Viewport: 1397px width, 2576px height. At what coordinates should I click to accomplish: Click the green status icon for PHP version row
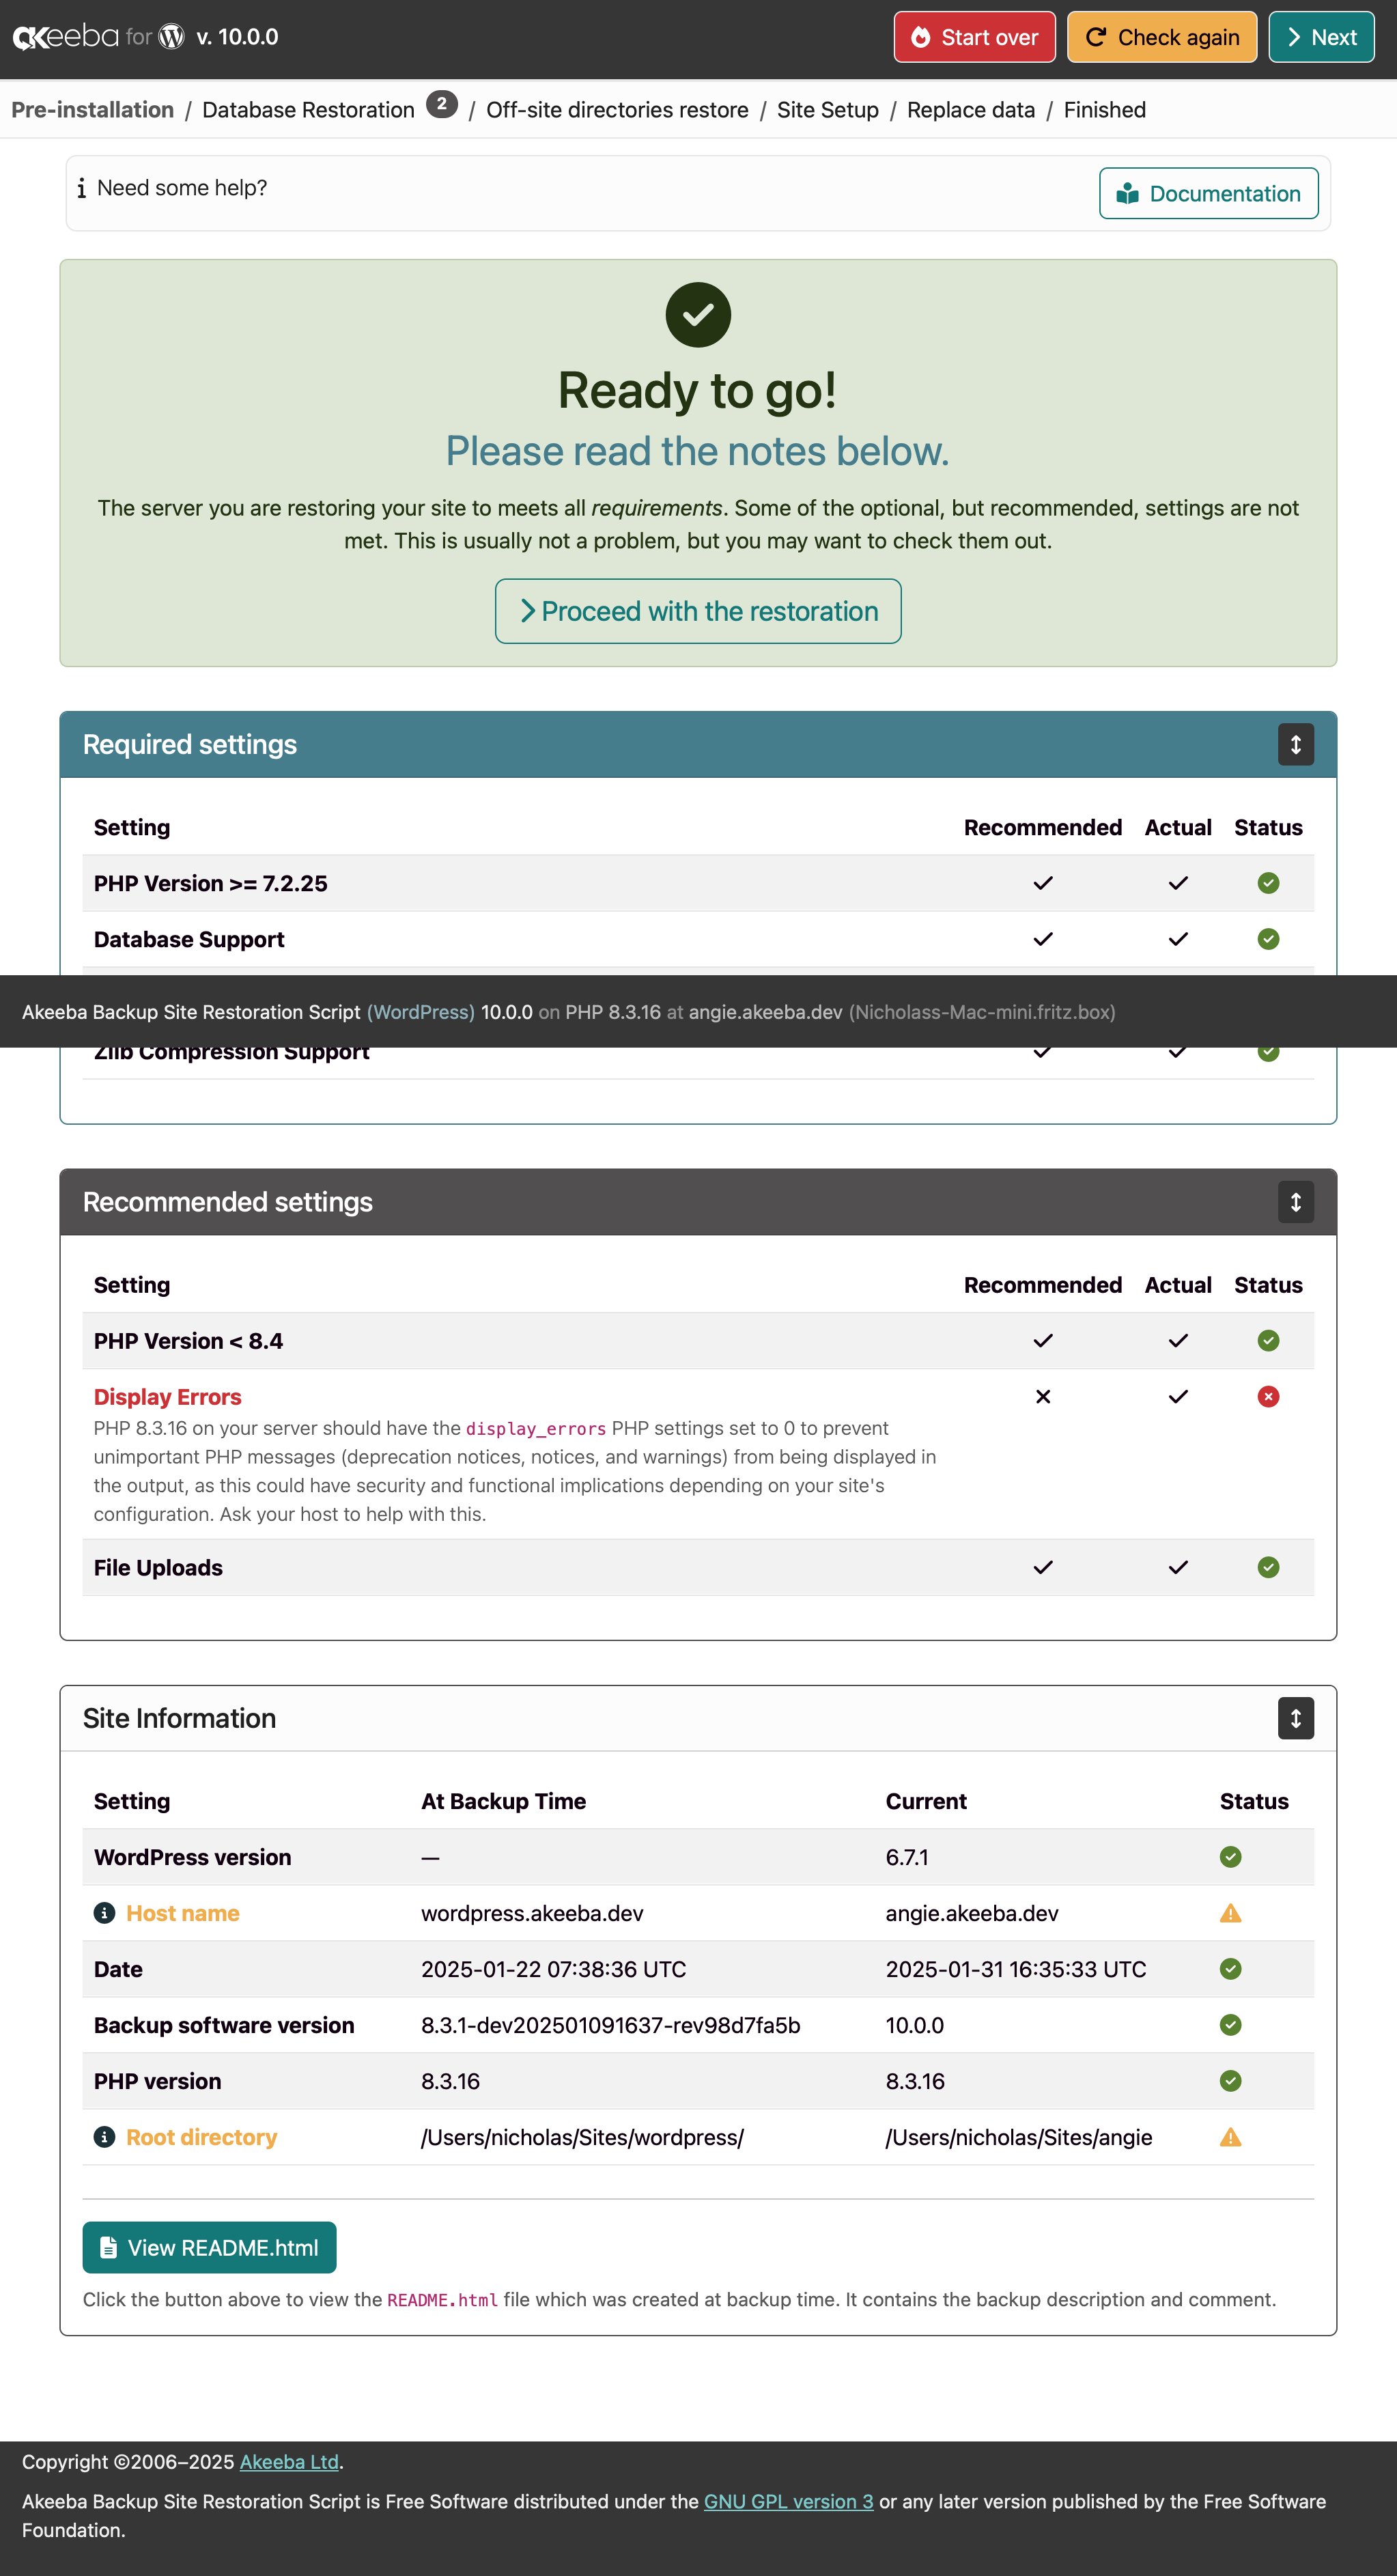(x=1230, y=2081)
